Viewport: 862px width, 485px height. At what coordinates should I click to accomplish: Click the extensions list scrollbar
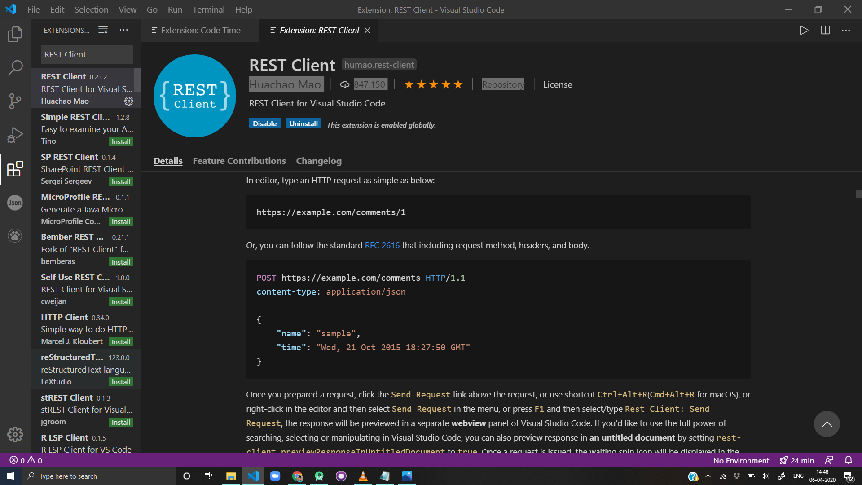(137, 79)
